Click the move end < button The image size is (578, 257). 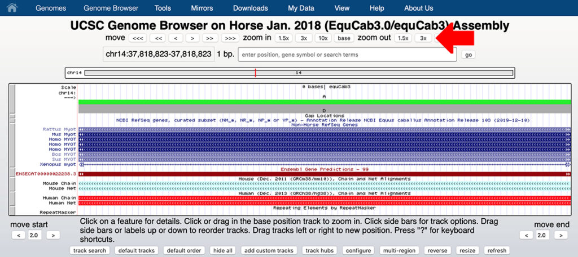[526, 235]
